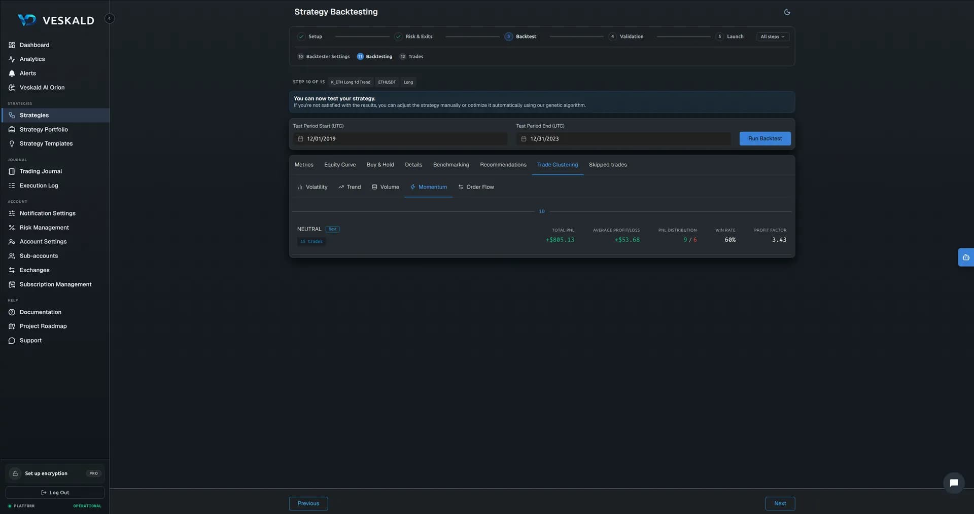Screen dimensions: 974x514
Task: Click the OPERATIONAL platform status
Action: 87,506
